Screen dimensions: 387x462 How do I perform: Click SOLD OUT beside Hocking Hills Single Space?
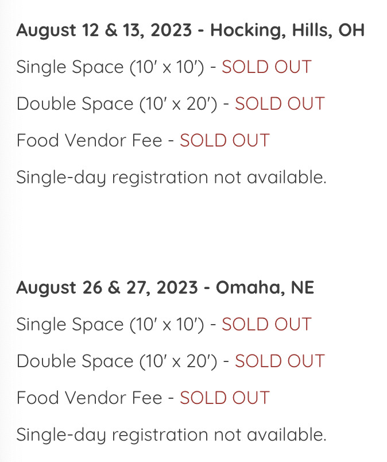266,67
